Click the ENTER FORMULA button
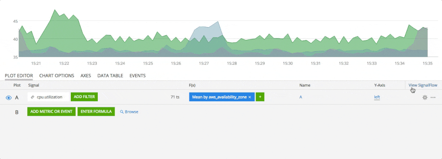Screen dimensions: 442x159 (96, 111)
